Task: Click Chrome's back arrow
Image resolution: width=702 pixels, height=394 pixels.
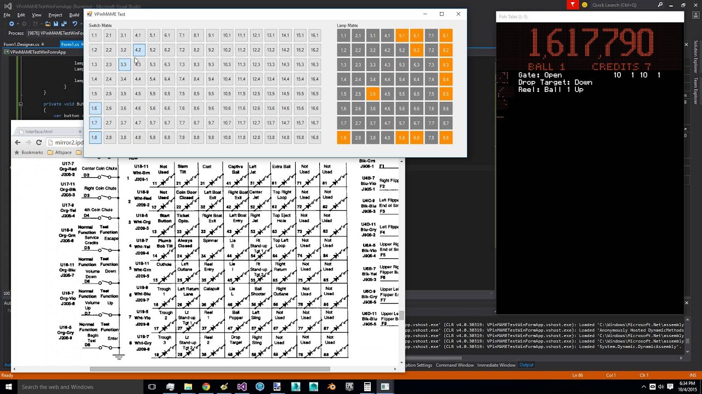Action: [18, 142]
